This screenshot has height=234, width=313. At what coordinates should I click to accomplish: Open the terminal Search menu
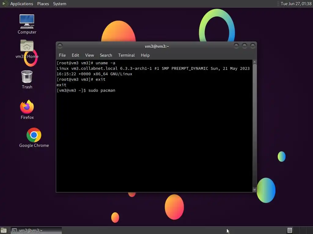click(106, 55)
